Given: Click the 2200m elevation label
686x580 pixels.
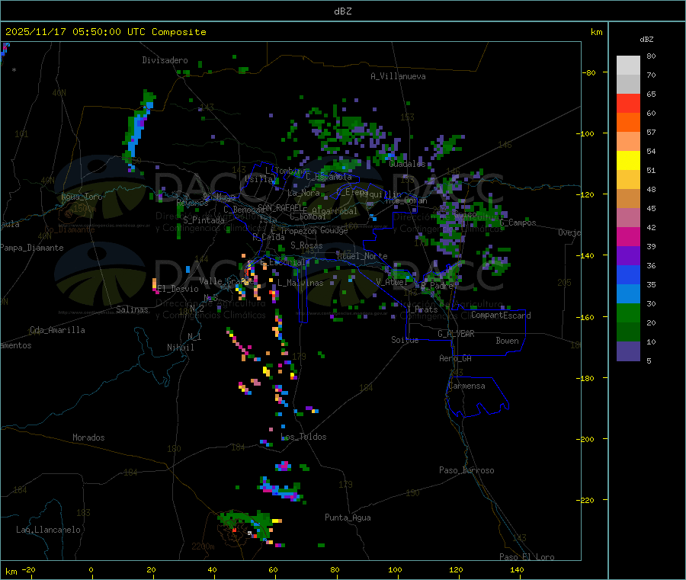Looking at the screenshot, I should point(203,546).
